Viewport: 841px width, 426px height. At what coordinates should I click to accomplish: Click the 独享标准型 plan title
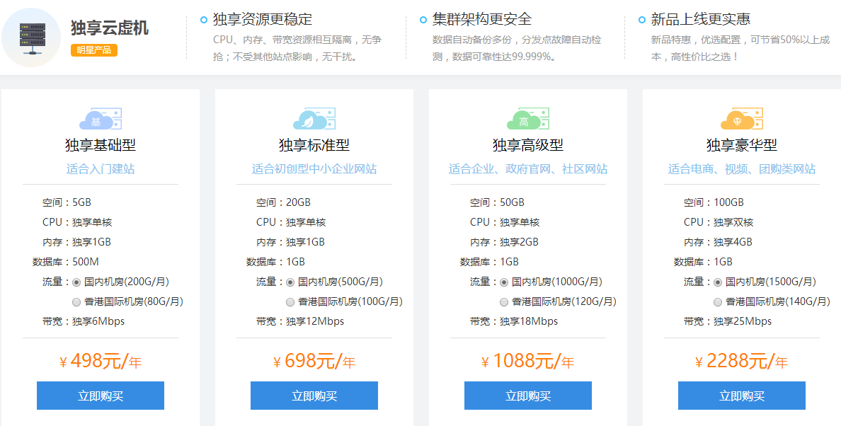pyautogui.click(x=314, y=145)
